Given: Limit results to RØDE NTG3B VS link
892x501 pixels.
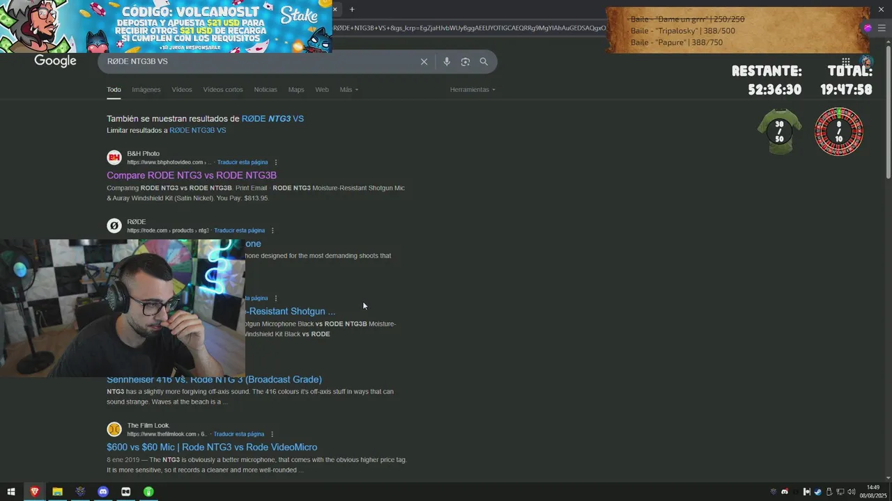Looking at the screenshot, I should [x=198, y=131].
